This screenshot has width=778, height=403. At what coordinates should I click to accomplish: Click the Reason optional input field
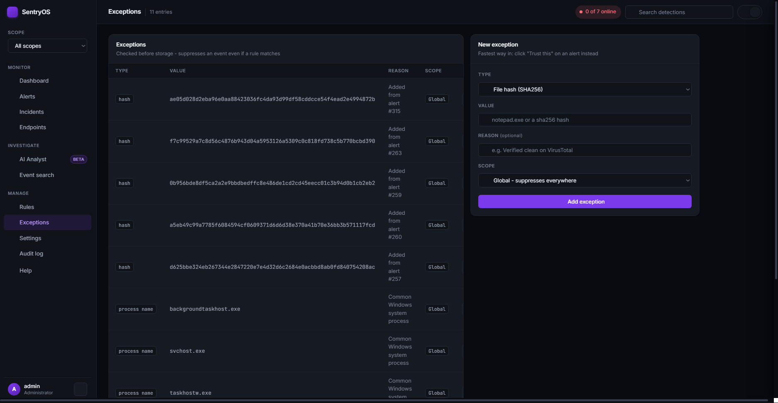(x=585, y=150)
